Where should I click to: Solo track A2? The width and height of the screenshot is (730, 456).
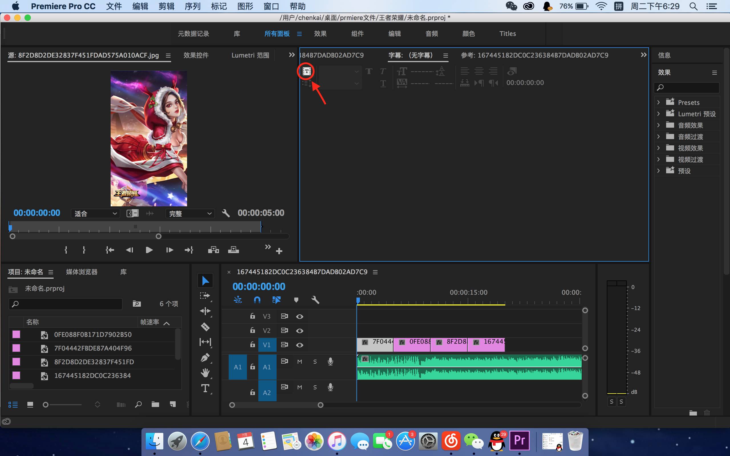point(315,387)
